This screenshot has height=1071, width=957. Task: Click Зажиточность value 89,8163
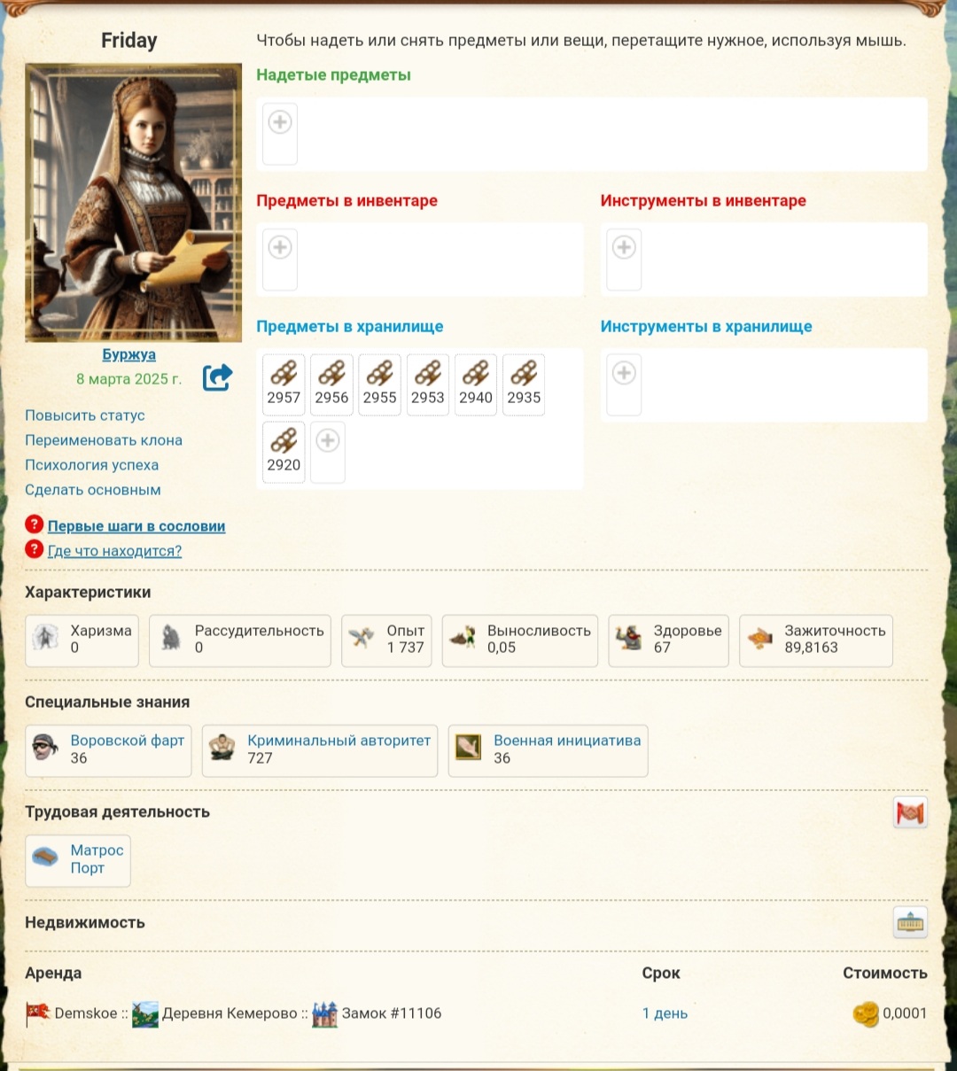[811, 648]
